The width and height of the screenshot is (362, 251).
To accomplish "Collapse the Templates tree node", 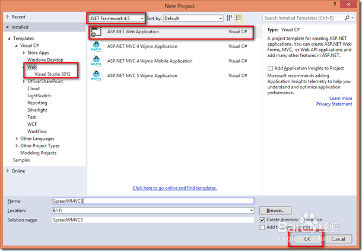I will 9,39.
